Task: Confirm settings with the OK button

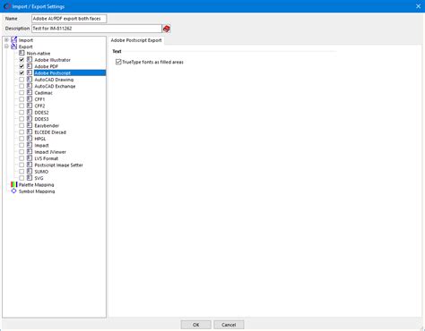Action: [x=196, y=325]
